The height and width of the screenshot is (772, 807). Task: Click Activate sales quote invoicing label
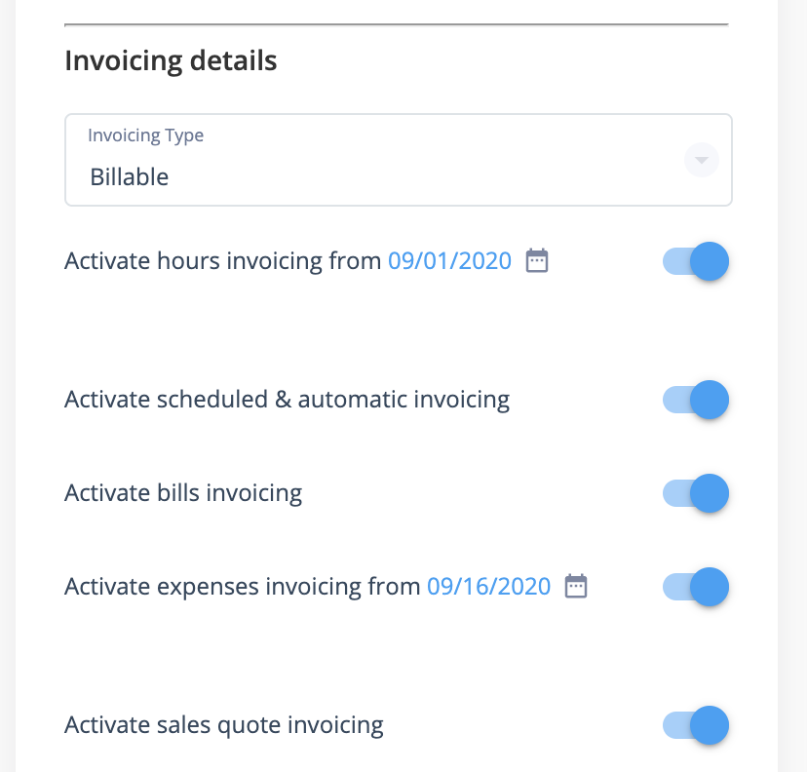pos(224,725)
